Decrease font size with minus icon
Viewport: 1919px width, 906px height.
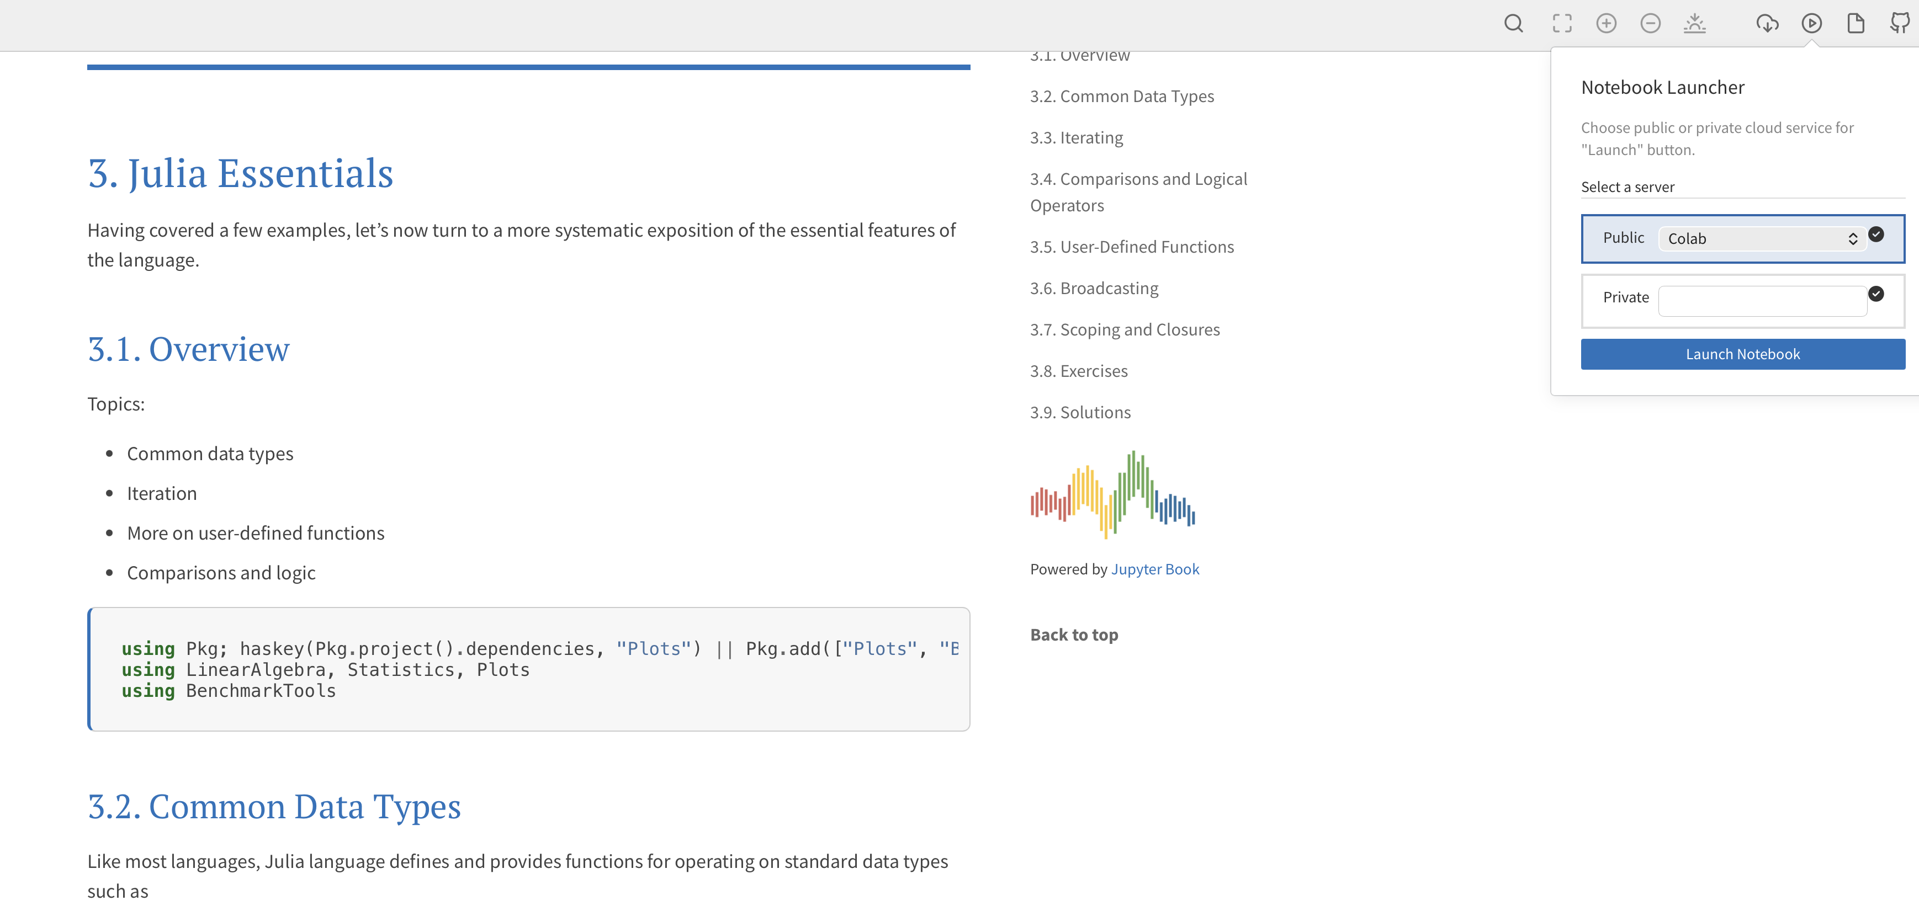1650,24
